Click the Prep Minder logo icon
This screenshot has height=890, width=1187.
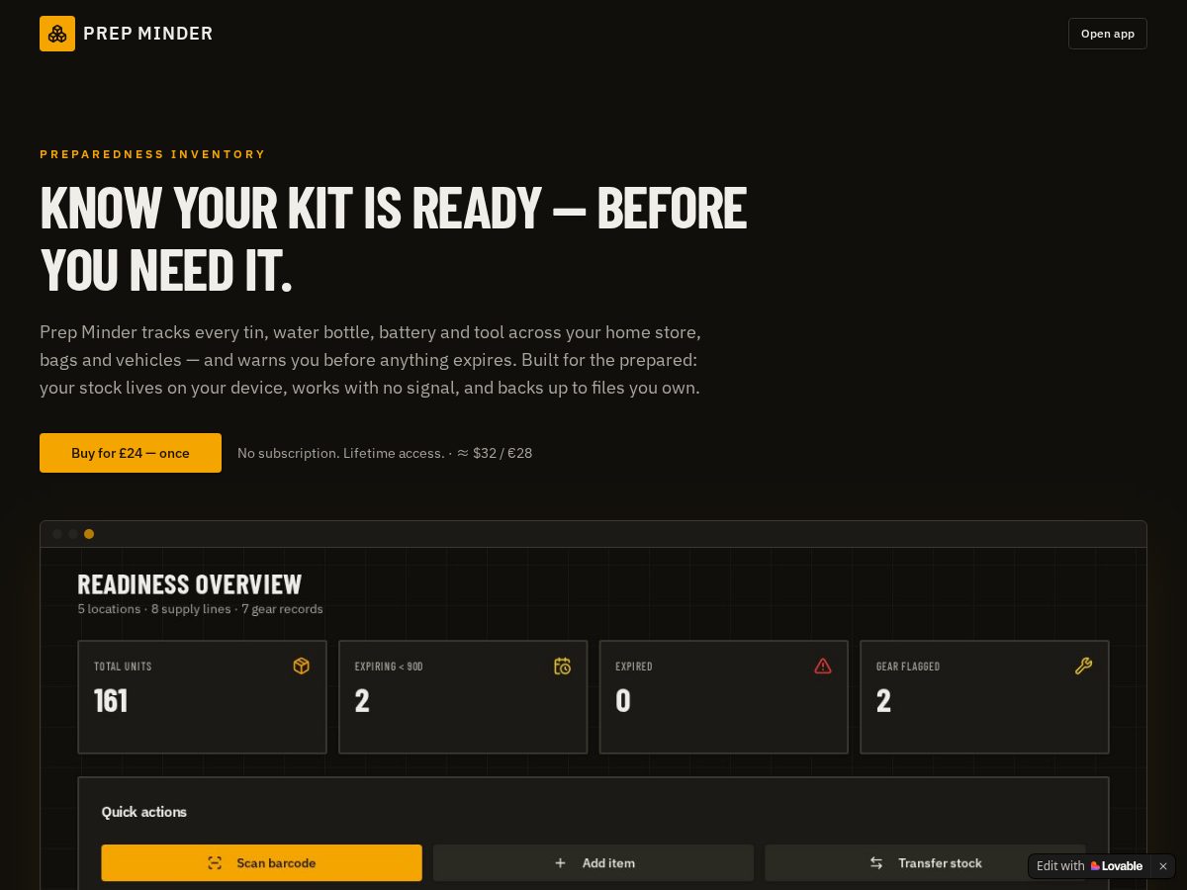pyautogui.click(x=57, y=34)
